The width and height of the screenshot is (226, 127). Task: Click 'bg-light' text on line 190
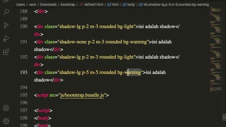coord(126,27)
